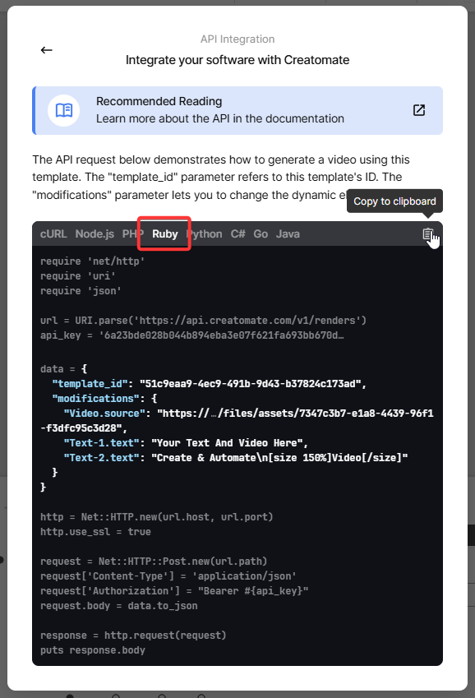
Task: Go back using the left arrow
Action: click(x=46, y=50)
